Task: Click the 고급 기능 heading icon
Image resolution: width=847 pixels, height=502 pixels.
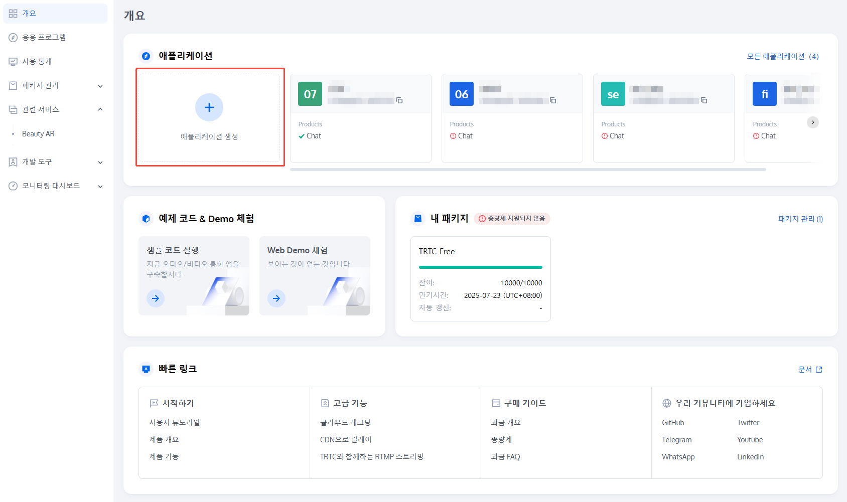Action: (325, 403)
